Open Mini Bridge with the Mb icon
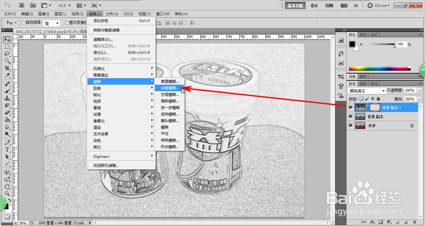Image resolution: width=425 pixels, height=226 pixels. pos(33,5)
